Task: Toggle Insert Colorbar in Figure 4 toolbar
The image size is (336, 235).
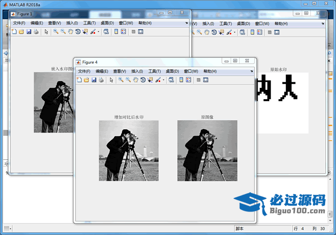Action: coord(181,80)
